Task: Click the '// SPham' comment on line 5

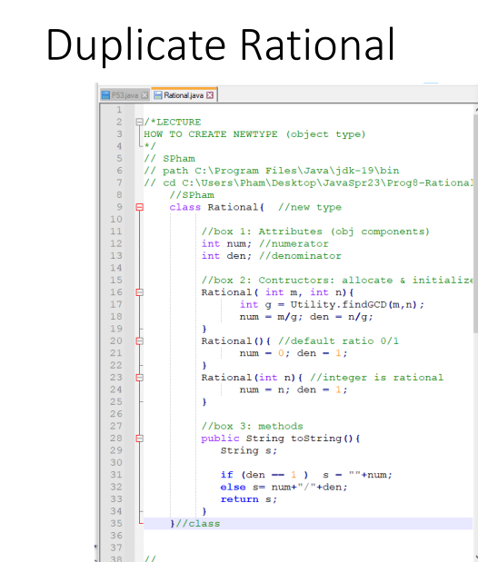Action: point(169,159)
